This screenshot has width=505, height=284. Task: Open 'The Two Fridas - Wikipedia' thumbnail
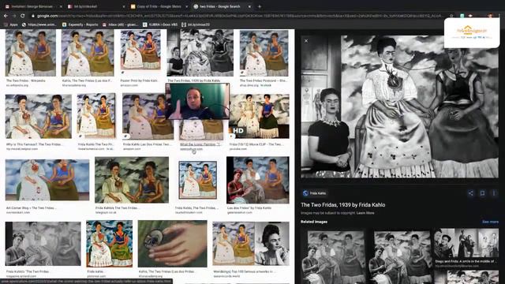click(31, 53)
